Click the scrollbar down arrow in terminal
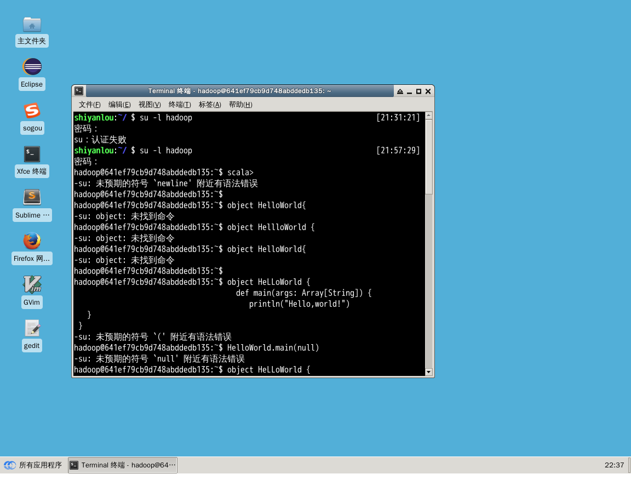The image size is (631, 491). [429, 372]
